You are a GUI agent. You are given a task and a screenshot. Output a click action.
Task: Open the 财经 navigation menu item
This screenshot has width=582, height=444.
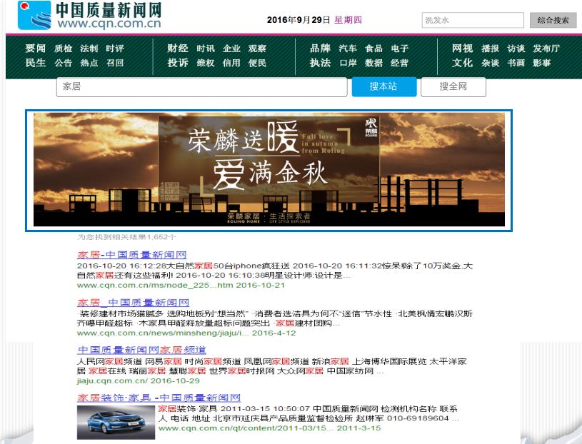pos(178,49)
